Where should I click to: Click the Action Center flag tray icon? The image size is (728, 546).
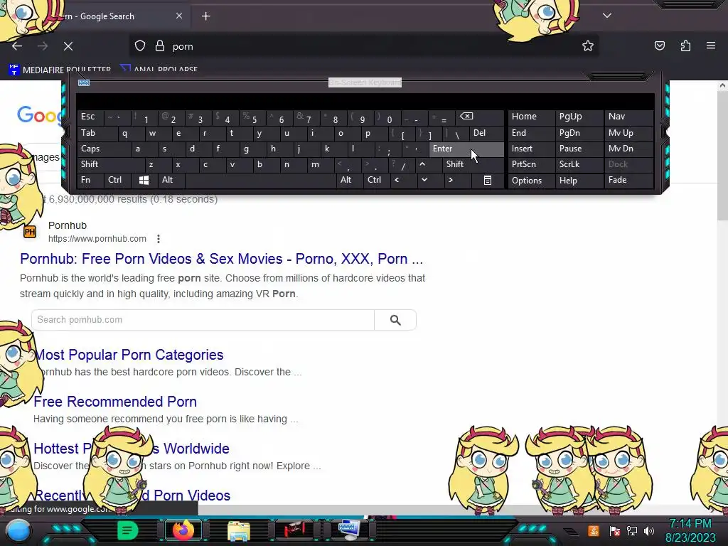[x=614, y=530]
